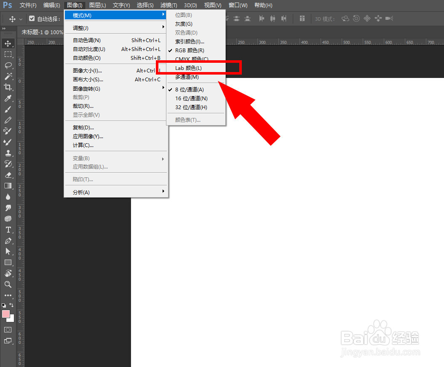Viewport: 444px width, 367px height.
Task: Expand the 分析(A) submenu
Action: [116, 192]
